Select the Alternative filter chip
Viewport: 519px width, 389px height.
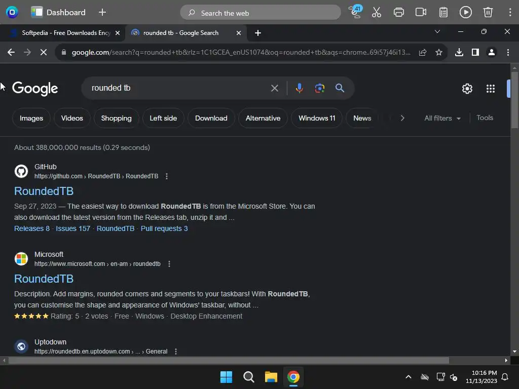click(x=263, y=118)
